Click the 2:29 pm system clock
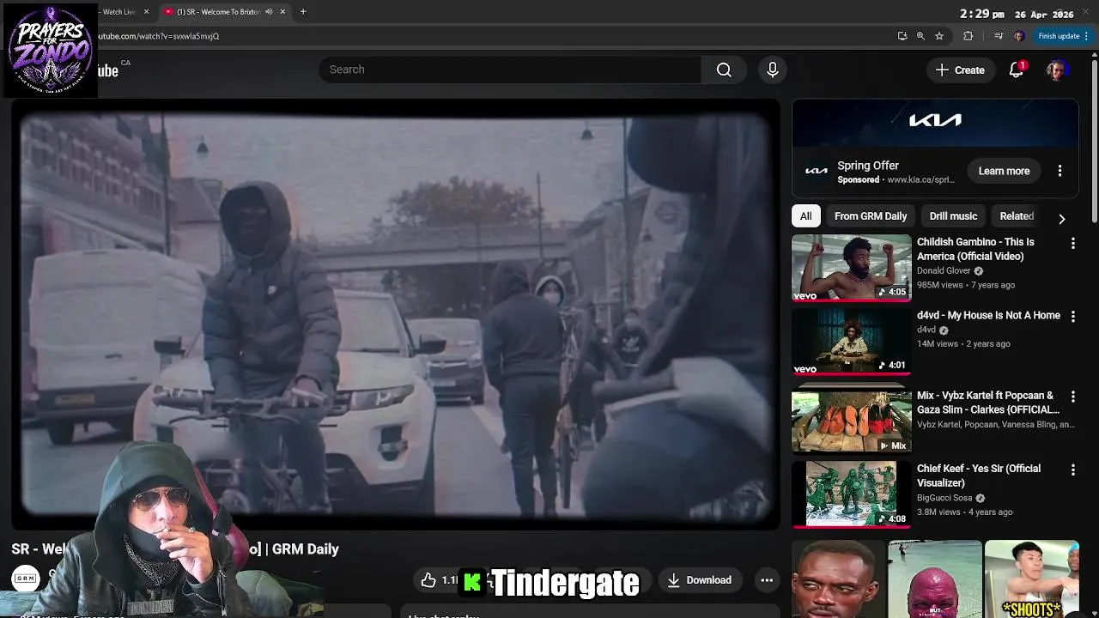This screenshot has width=1099, height=618. pyautogui.click(x=981, y=14)
